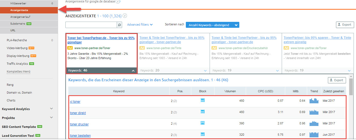The height and width of the screenshot is (140, 356).
Task: Open Charts in sidebar
Action: coord(11,100)
